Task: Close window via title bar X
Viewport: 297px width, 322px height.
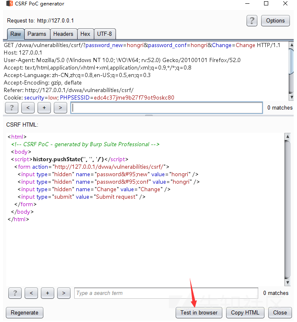Action: 285,3
